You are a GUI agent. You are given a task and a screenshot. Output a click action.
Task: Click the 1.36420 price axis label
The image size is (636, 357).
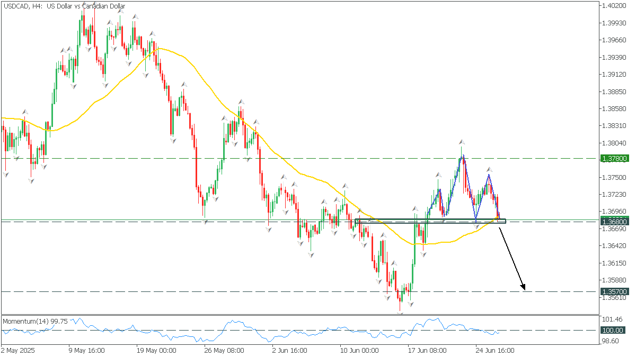615,245
